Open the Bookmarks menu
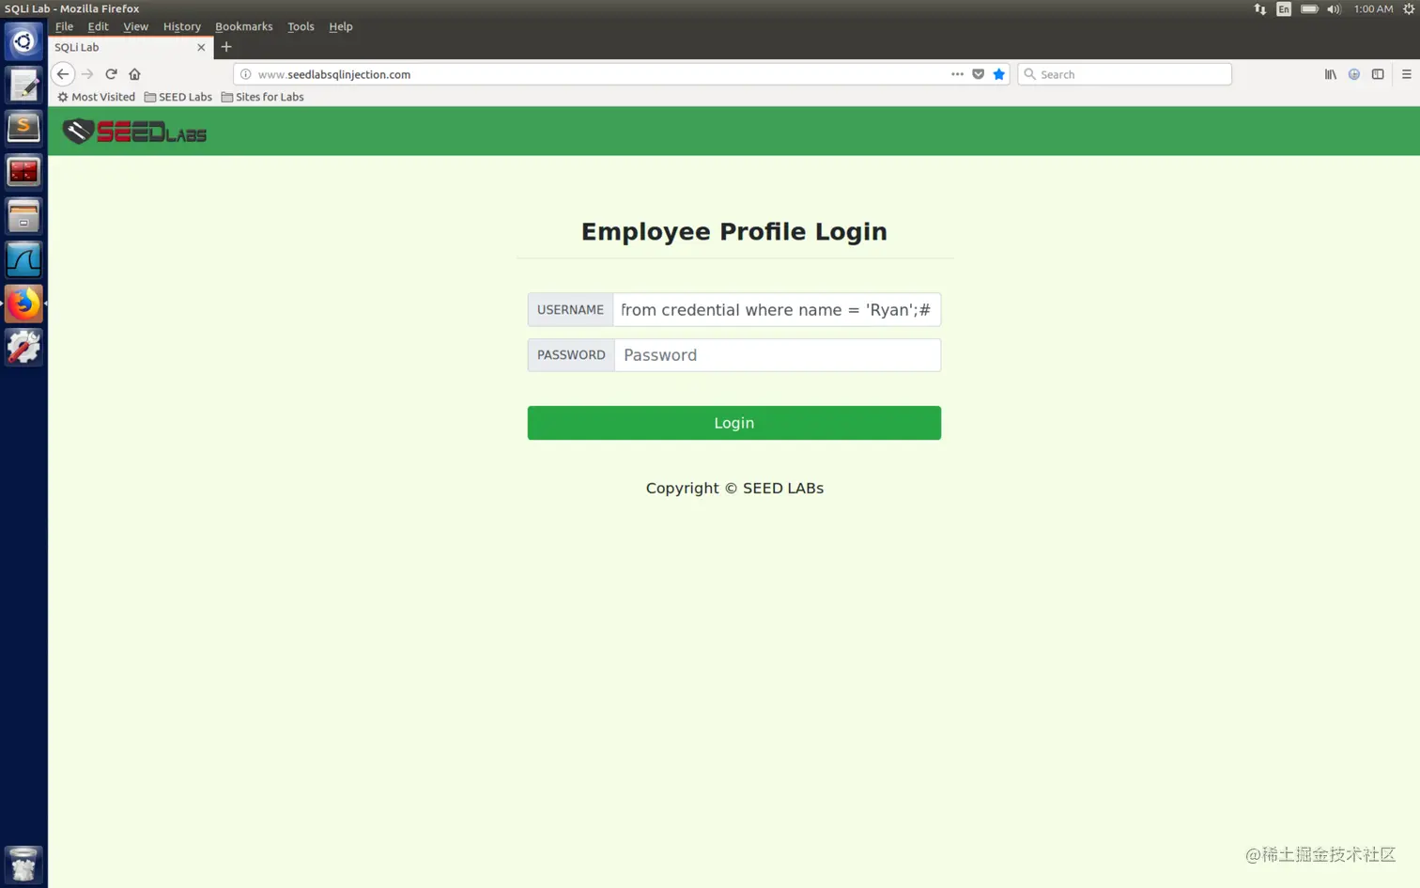 (243, 26)
